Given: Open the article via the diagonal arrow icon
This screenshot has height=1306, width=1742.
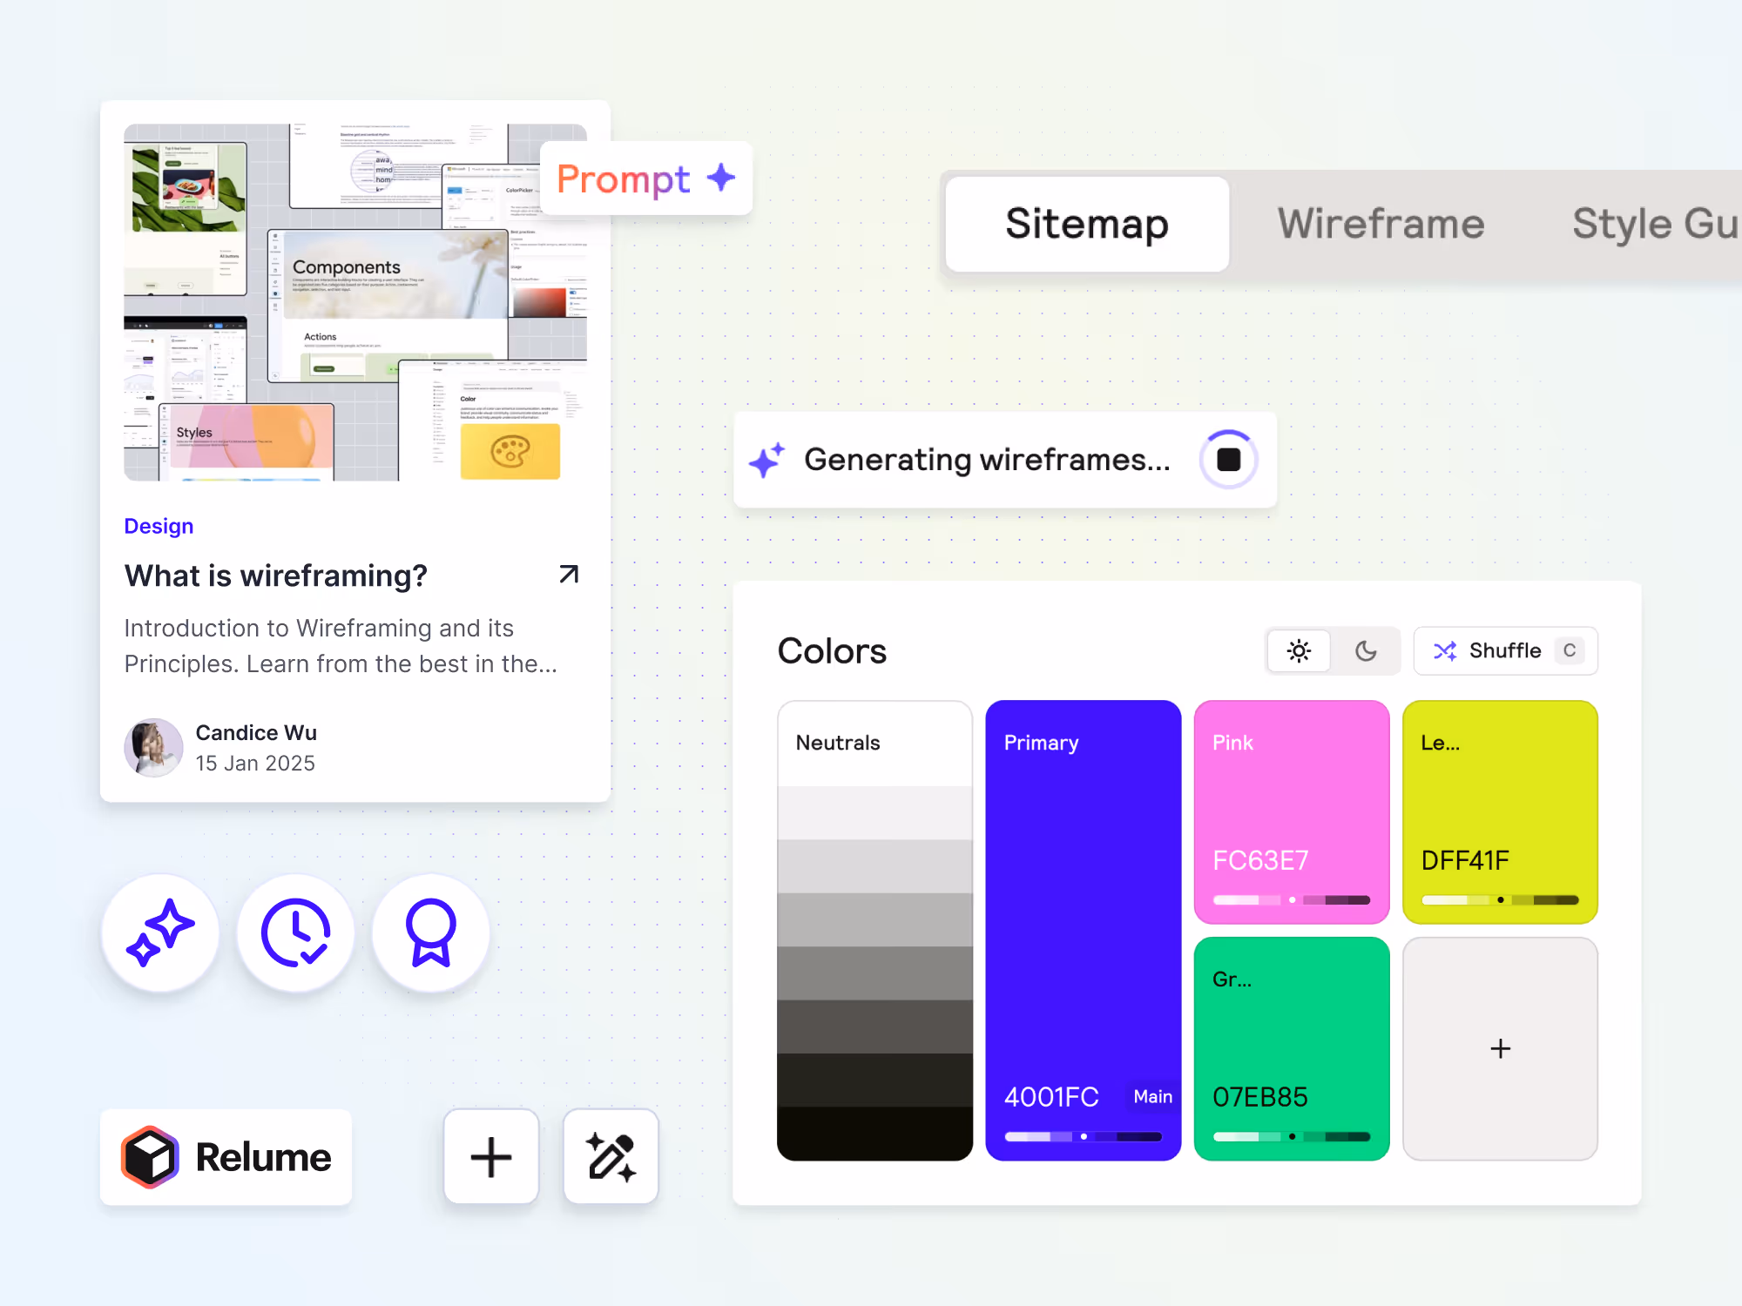Looking at the screenshot, I should point(569,575).
